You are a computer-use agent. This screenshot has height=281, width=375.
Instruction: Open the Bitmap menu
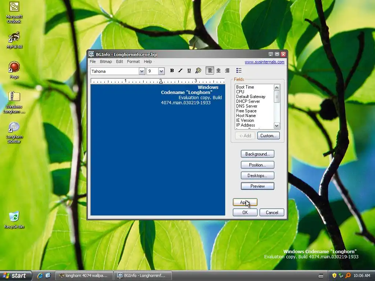pos(106,61)
